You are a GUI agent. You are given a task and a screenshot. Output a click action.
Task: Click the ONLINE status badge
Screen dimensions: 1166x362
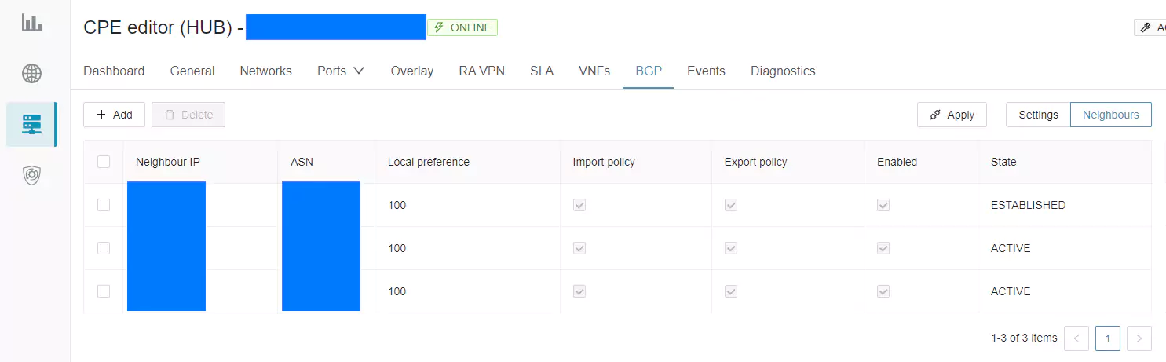point(462,27)
